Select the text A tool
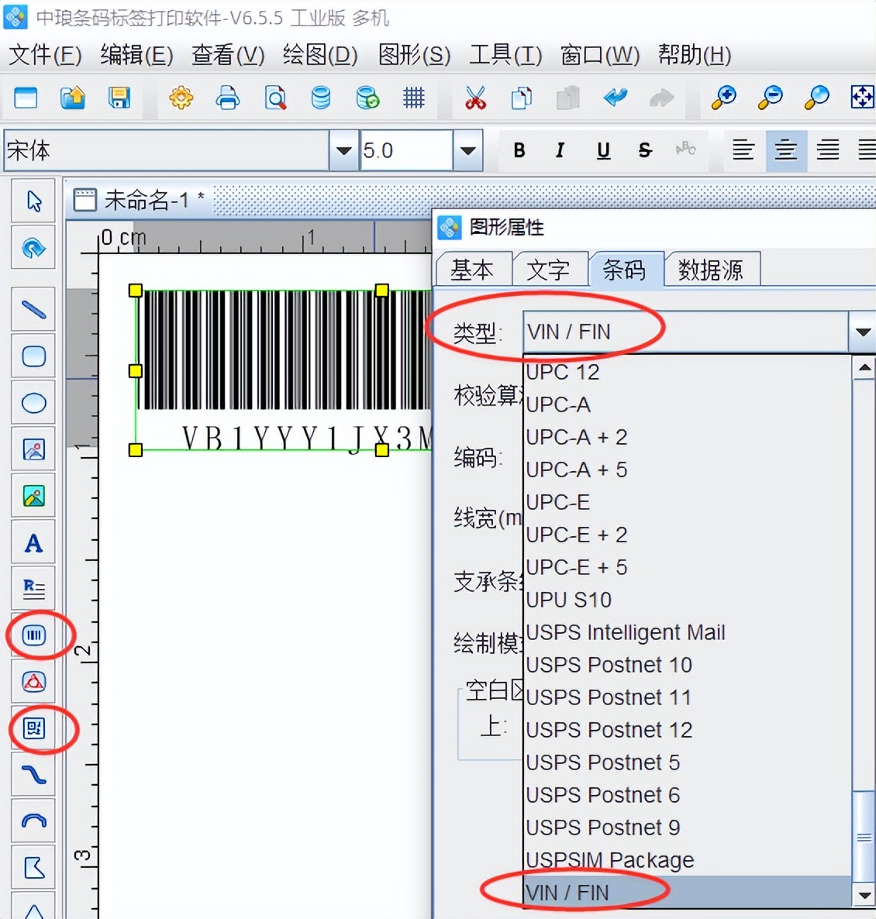The width and height of the screenshot is (876, 919). [x=33, y=542]
